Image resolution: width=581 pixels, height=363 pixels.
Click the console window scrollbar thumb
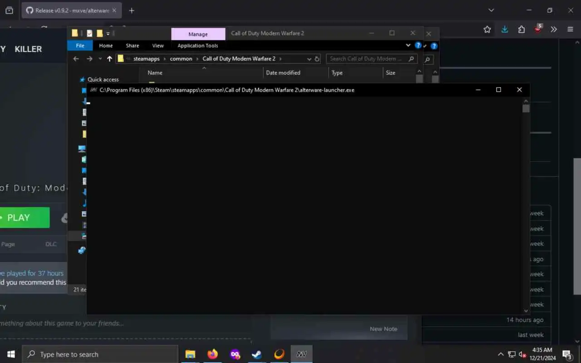[x=526, y=108]
